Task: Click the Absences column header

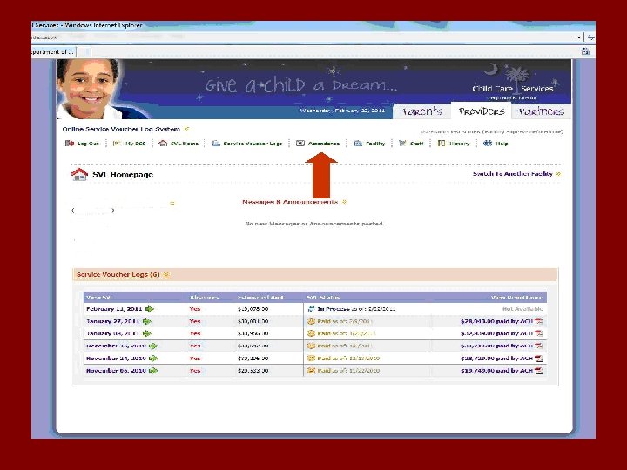Action: [205, 298]
